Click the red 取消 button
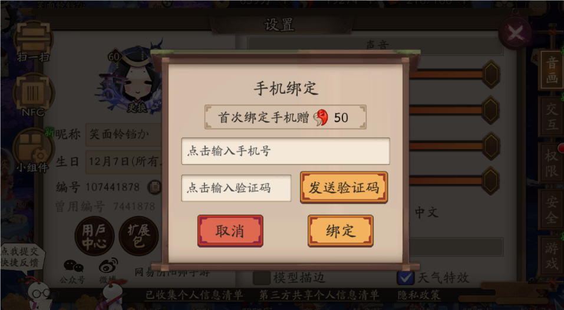Image resolution: width=564 pixels, height=310 pixels. click(x=230, y=231)
